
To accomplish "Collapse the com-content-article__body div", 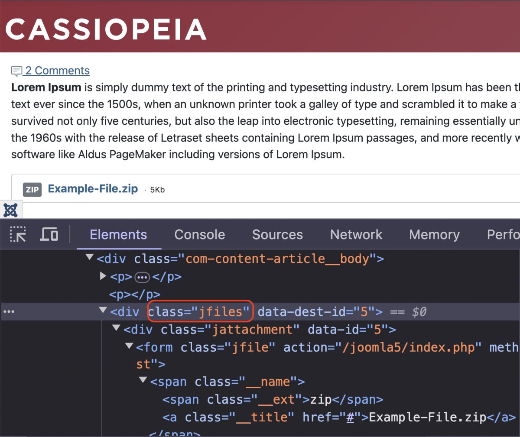I will [90, 258].
